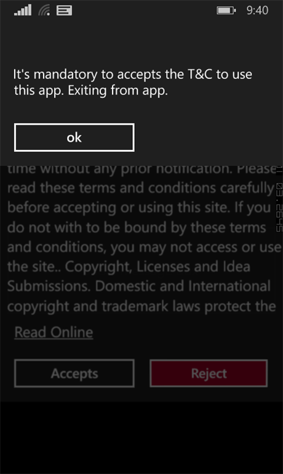Tap the line "do not with to be bound"

click(x=137, y=228)
